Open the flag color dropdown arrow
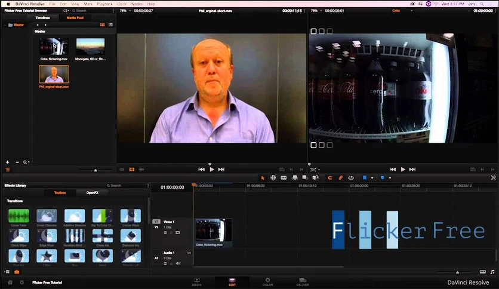This screenshot has width=499, height=289. (372, 178)
